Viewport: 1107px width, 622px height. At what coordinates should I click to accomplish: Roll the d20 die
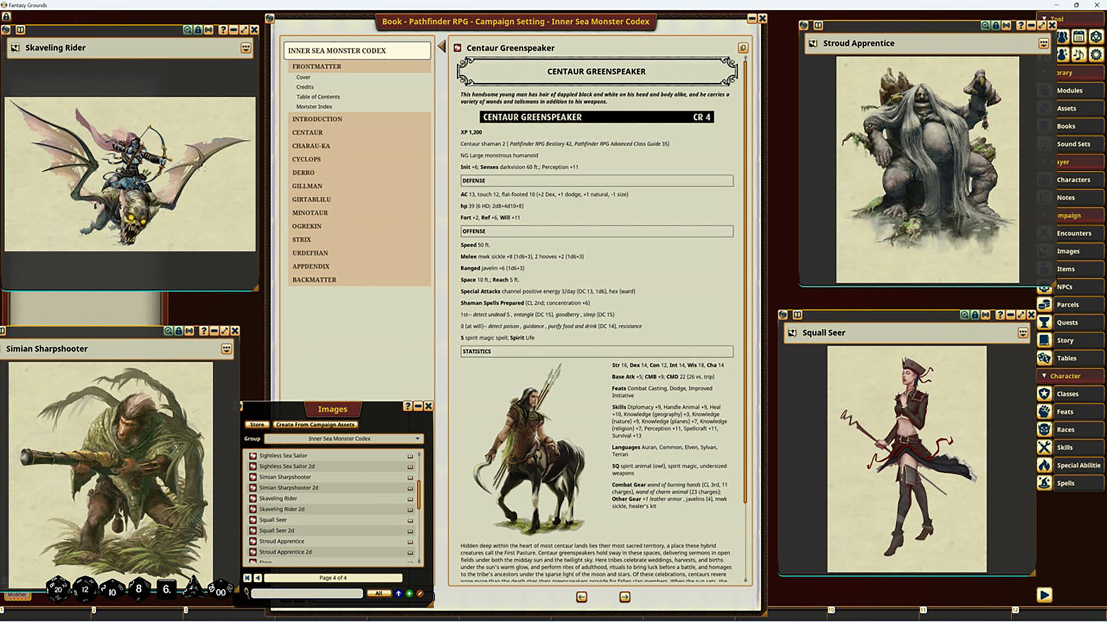[58, 589]
